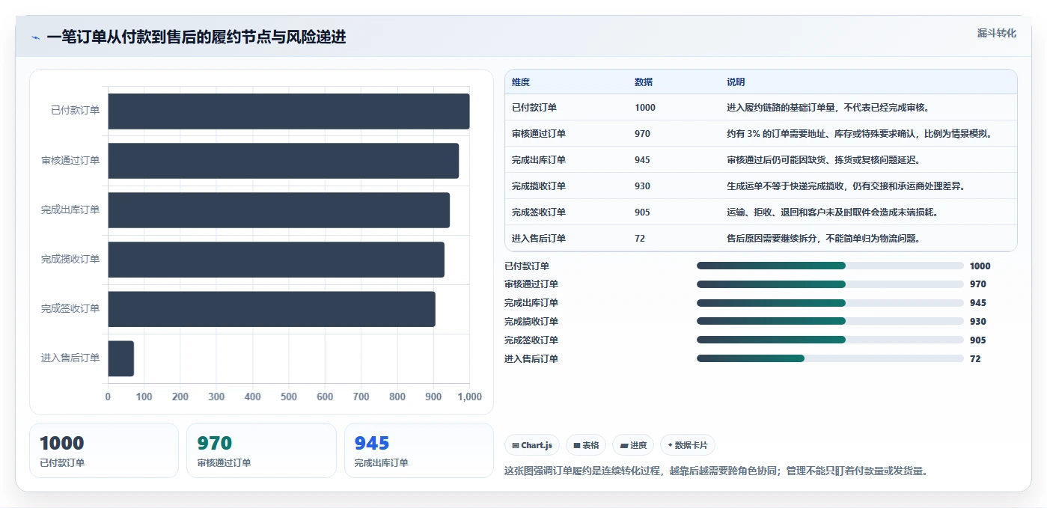Image resolution: width=1047 pixels, height=508 pixels.
Task: Click the 漏斗转化 label in header
Action: pyautogui.click(x=997, y=33)
